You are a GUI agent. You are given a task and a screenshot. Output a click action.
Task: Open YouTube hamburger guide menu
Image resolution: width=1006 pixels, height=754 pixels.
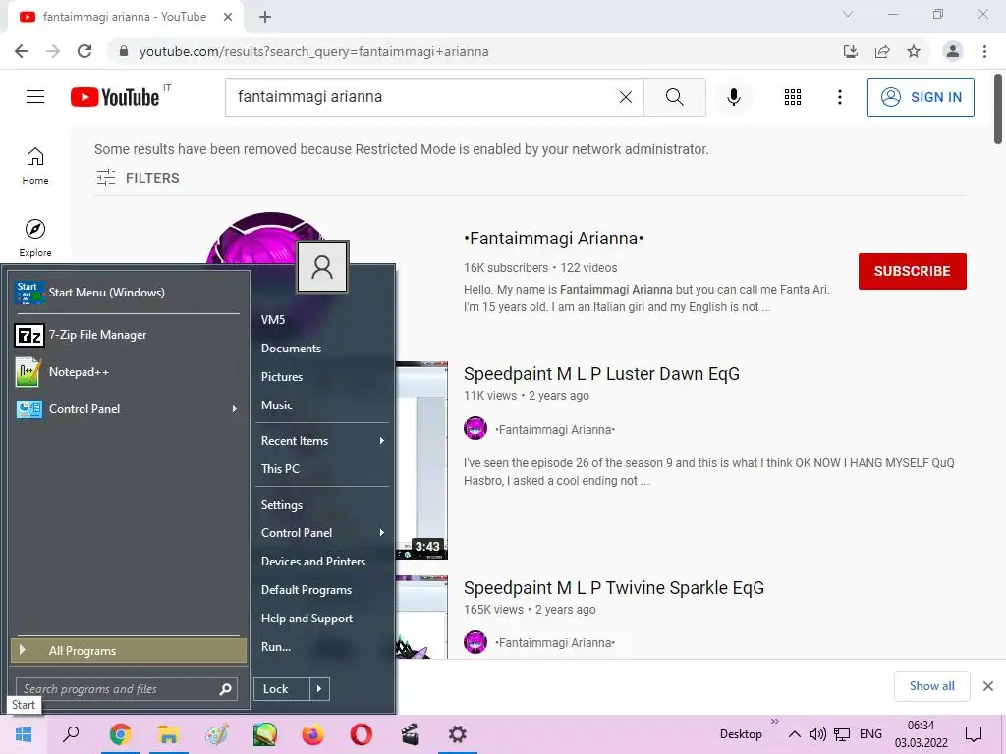[35, 97]
